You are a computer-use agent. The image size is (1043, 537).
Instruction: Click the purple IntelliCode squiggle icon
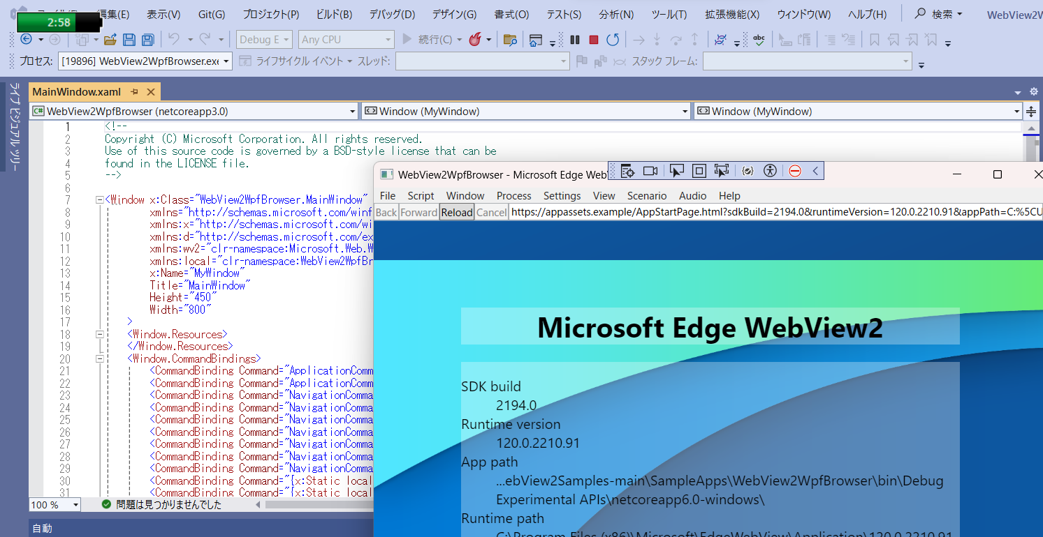(722, 40)
